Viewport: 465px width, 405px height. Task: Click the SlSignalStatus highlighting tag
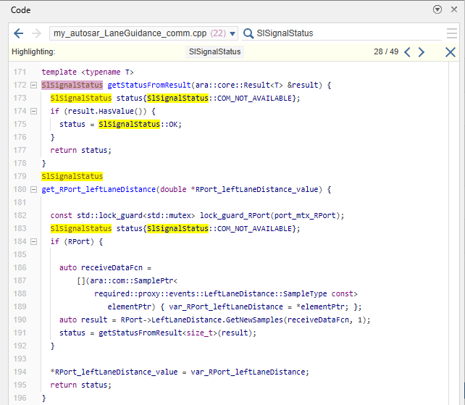click(x=214, y=51)
